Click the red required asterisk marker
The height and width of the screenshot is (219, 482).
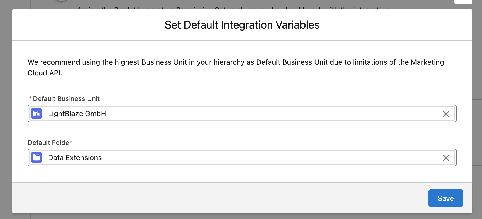click(x=30, y=98)
